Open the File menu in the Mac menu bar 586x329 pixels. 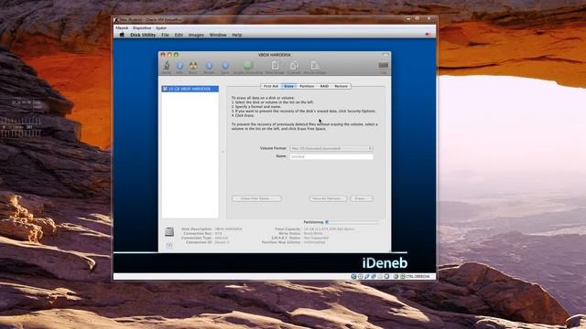(x=165, y=35)
